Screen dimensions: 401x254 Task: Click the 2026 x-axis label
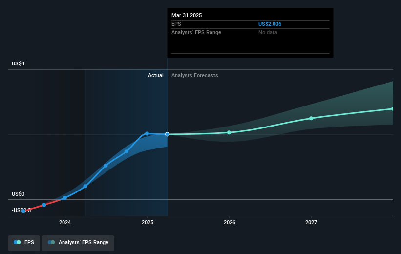click(230, 222)
